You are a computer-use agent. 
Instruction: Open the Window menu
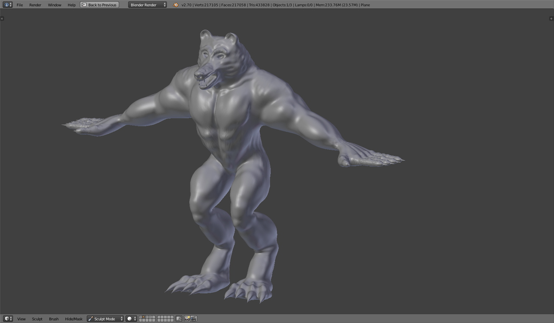55,5
